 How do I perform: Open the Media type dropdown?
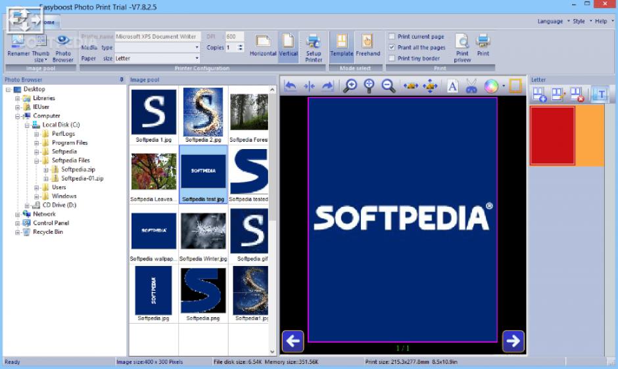coord(197,47)
